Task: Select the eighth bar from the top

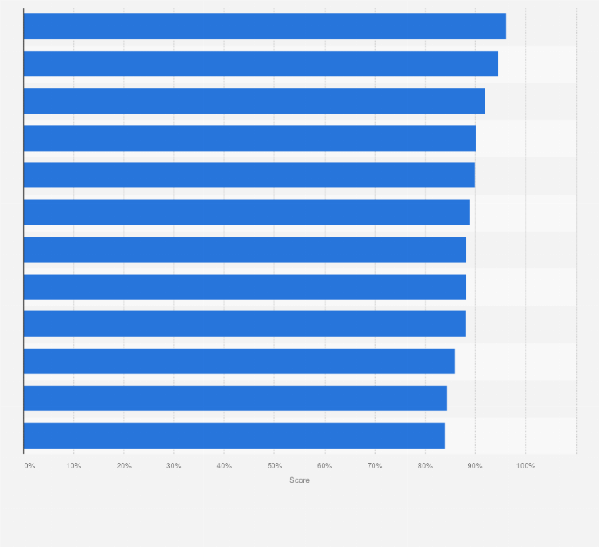Action: [245, 287]
